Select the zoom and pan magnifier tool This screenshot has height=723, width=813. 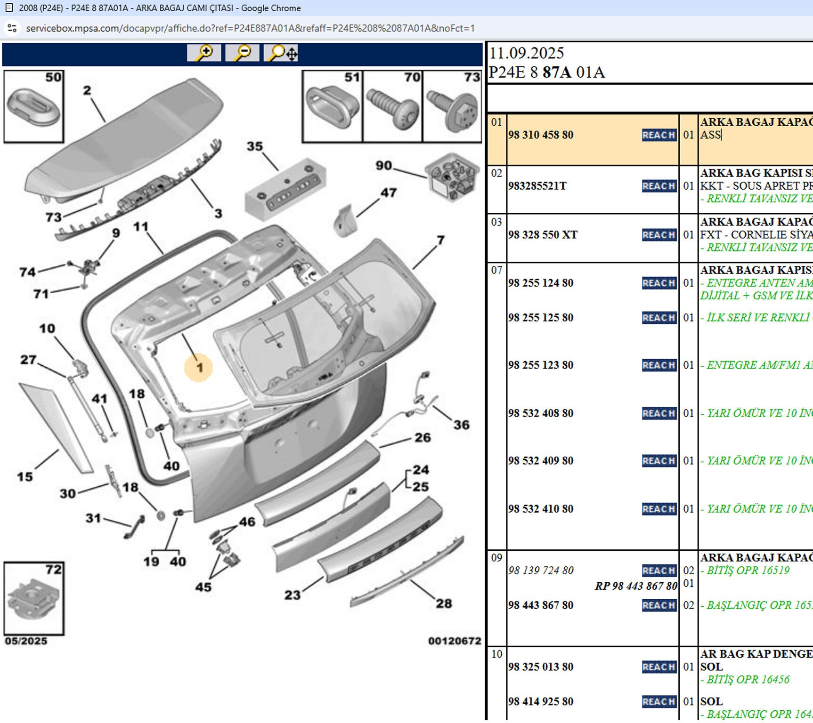[281, 53]
